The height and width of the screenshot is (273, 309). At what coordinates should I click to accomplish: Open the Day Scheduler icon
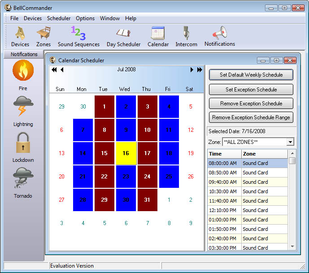pyautogui.click(x=123, y=36)
